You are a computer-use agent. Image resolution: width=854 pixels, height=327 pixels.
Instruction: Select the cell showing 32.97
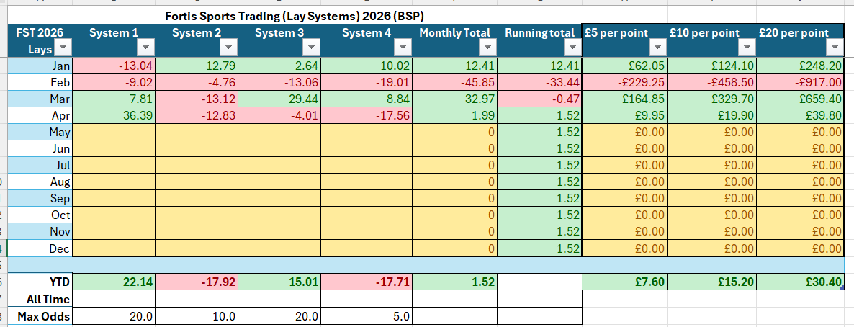(454, 100)
